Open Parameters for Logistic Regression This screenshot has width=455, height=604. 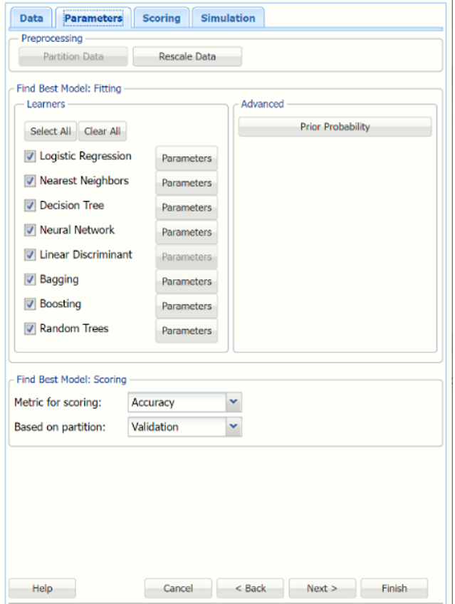click(187, 158)
